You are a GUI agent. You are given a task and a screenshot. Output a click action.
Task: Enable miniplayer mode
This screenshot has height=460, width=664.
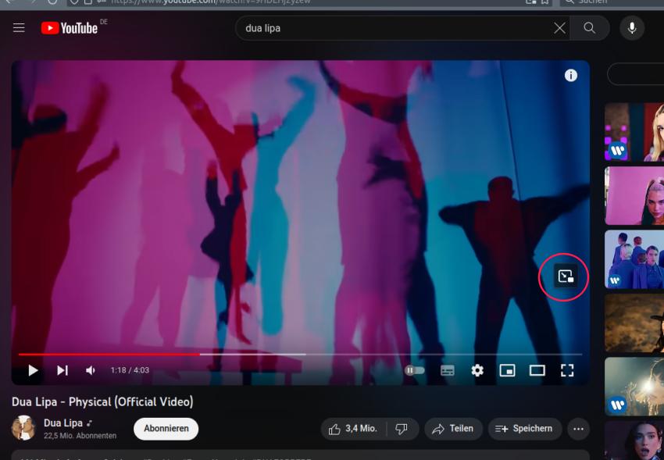(x=507, y=371)
